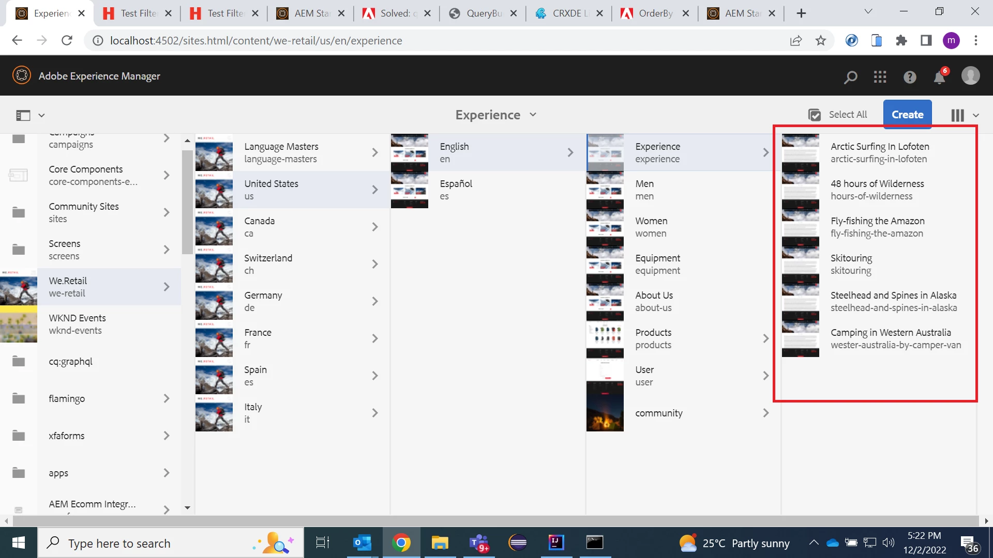Switch to the CRXDE Lite browser tab
This screenshot has width=993, height=558.
pos(567,13)
